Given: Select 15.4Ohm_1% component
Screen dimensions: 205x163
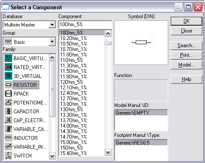Looking at the screenshot, I should pyautogui.click(x=82, y=153).
